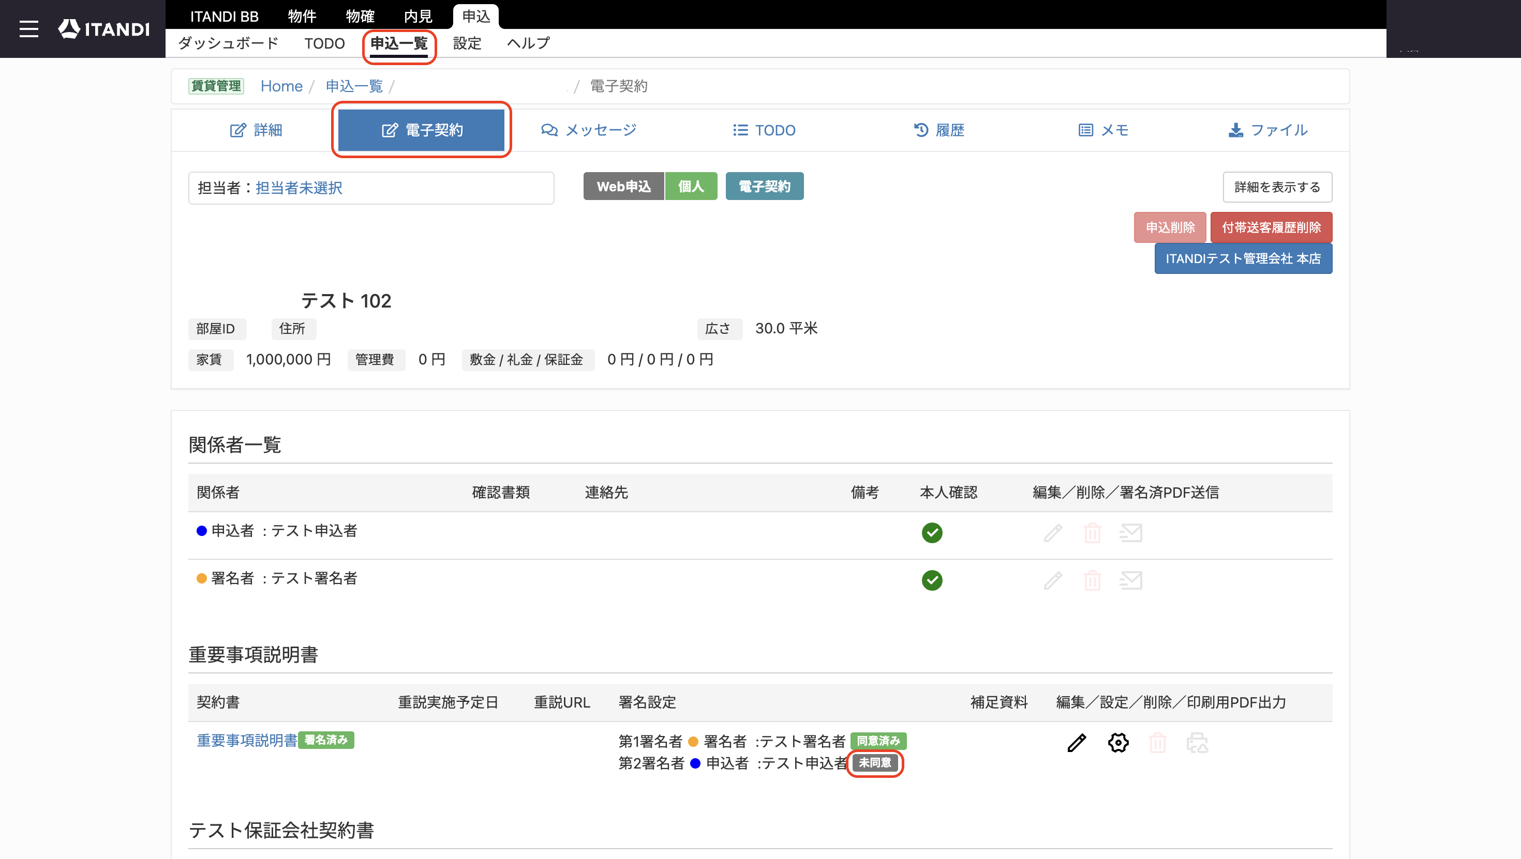Image resolution: width=1521 pixels, height=859 pixels.
Task: Switch to the メッセージ tab
Action: pos(589,130)
